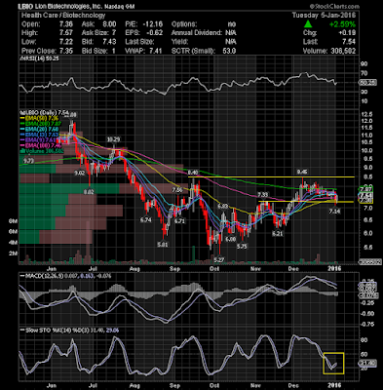Click the 8.02 low price label
Image resolution: width=383 pixels, height=390 pixels.
(x=89, y=192)
